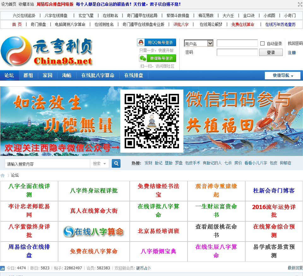Open the 淘帖 nav tab
The height and width of the screenshot is (276, 303).
pyautogui.click(x=67, y=76)
